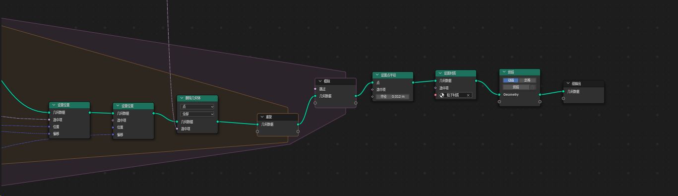The height and width of the screenshot is (196, 678).
Task: Select 动画 mode in the 烘焙 node
Action: (x=511, y=80)
